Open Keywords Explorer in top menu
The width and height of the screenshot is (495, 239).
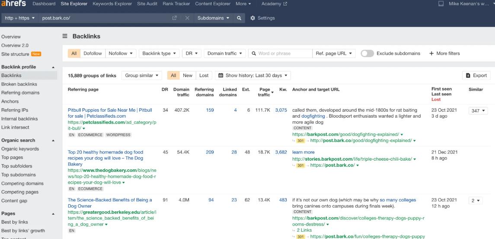tap(112, 4)
